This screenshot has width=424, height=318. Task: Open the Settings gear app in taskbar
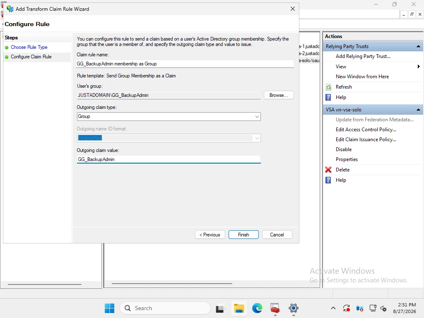point(294,308)
